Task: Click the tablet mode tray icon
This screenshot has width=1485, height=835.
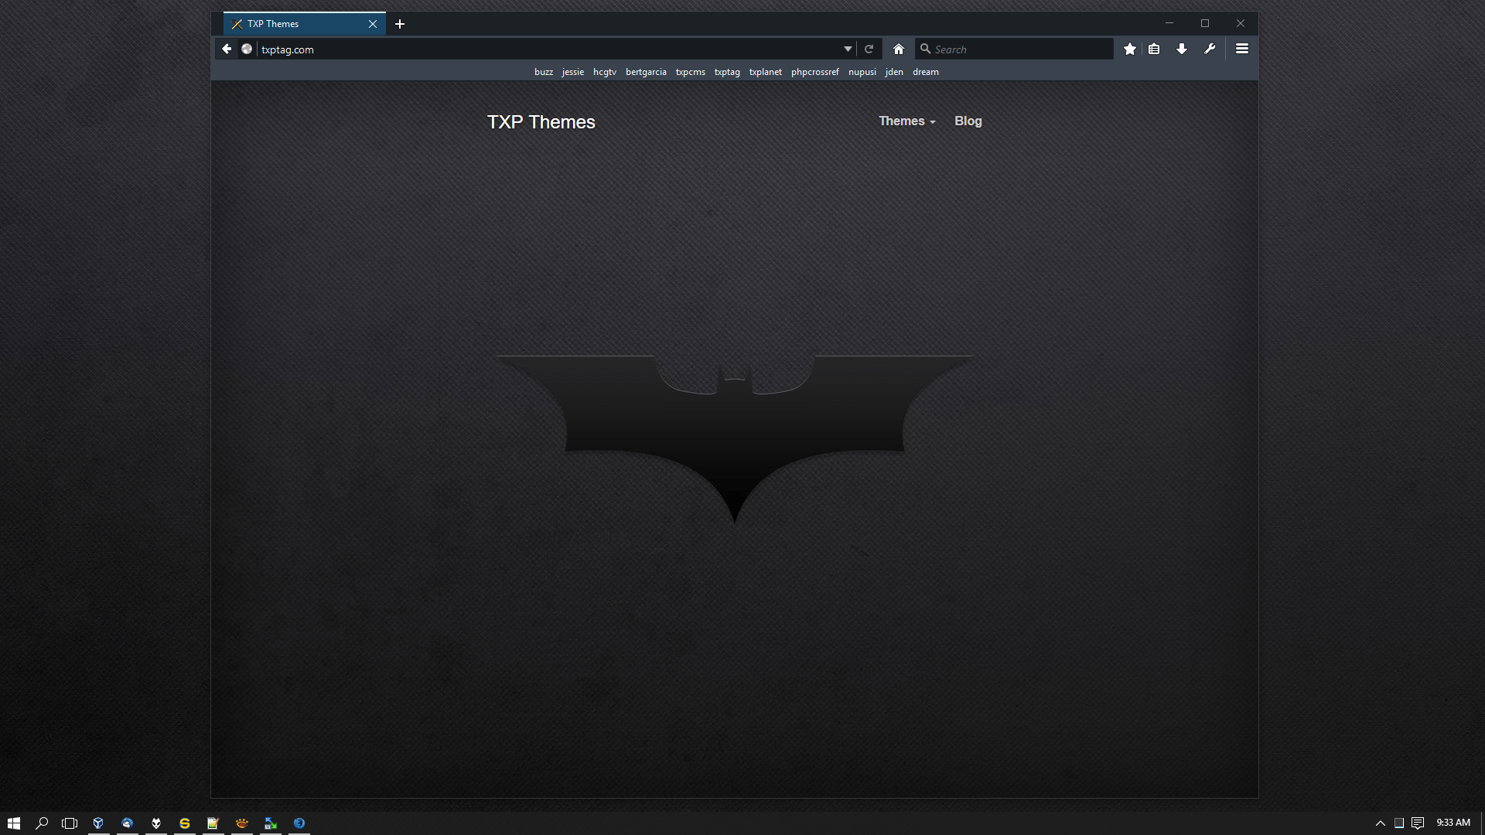Action: tap(1398, 823)
